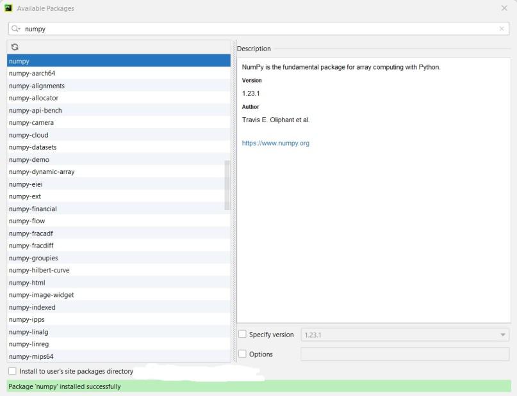Select numpy-html package
Image resolution: width=517 pixels, height=396 pixels.
click(119, 282)
